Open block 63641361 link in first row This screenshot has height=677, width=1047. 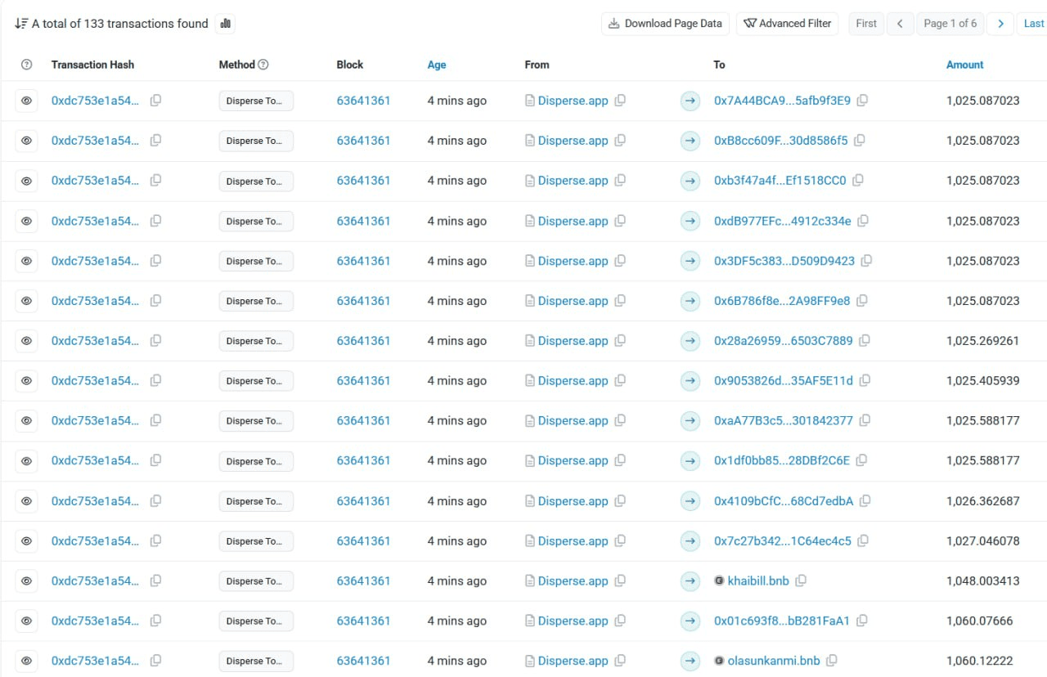[363, 101]
